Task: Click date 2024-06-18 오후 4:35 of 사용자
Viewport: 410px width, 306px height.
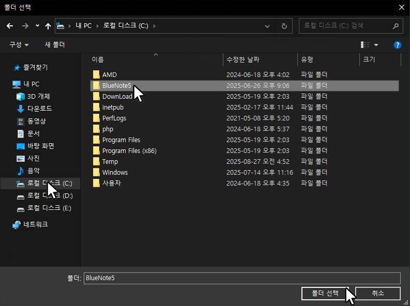Action: 258,183
